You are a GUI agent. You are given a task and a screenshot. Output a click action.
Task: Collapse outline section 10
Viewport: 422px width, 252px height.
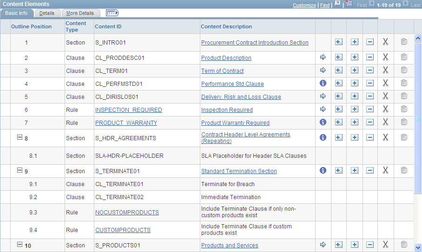click(x=20, y=245)
